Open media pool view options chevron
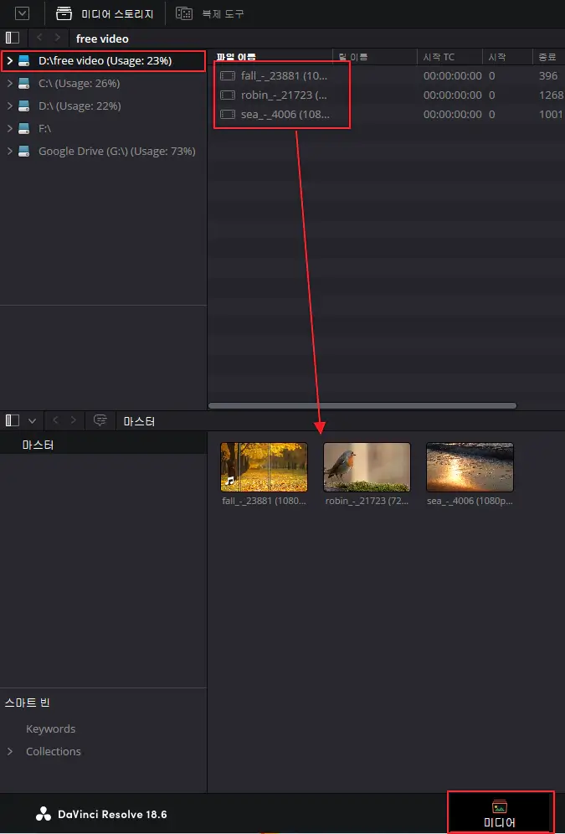Viewport: 565px width, 834px height. click(x=32, y=421)
